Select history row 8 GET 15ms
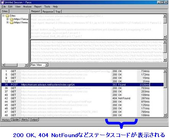Screen dimensions: 169x139 click(x=82, y=78)
